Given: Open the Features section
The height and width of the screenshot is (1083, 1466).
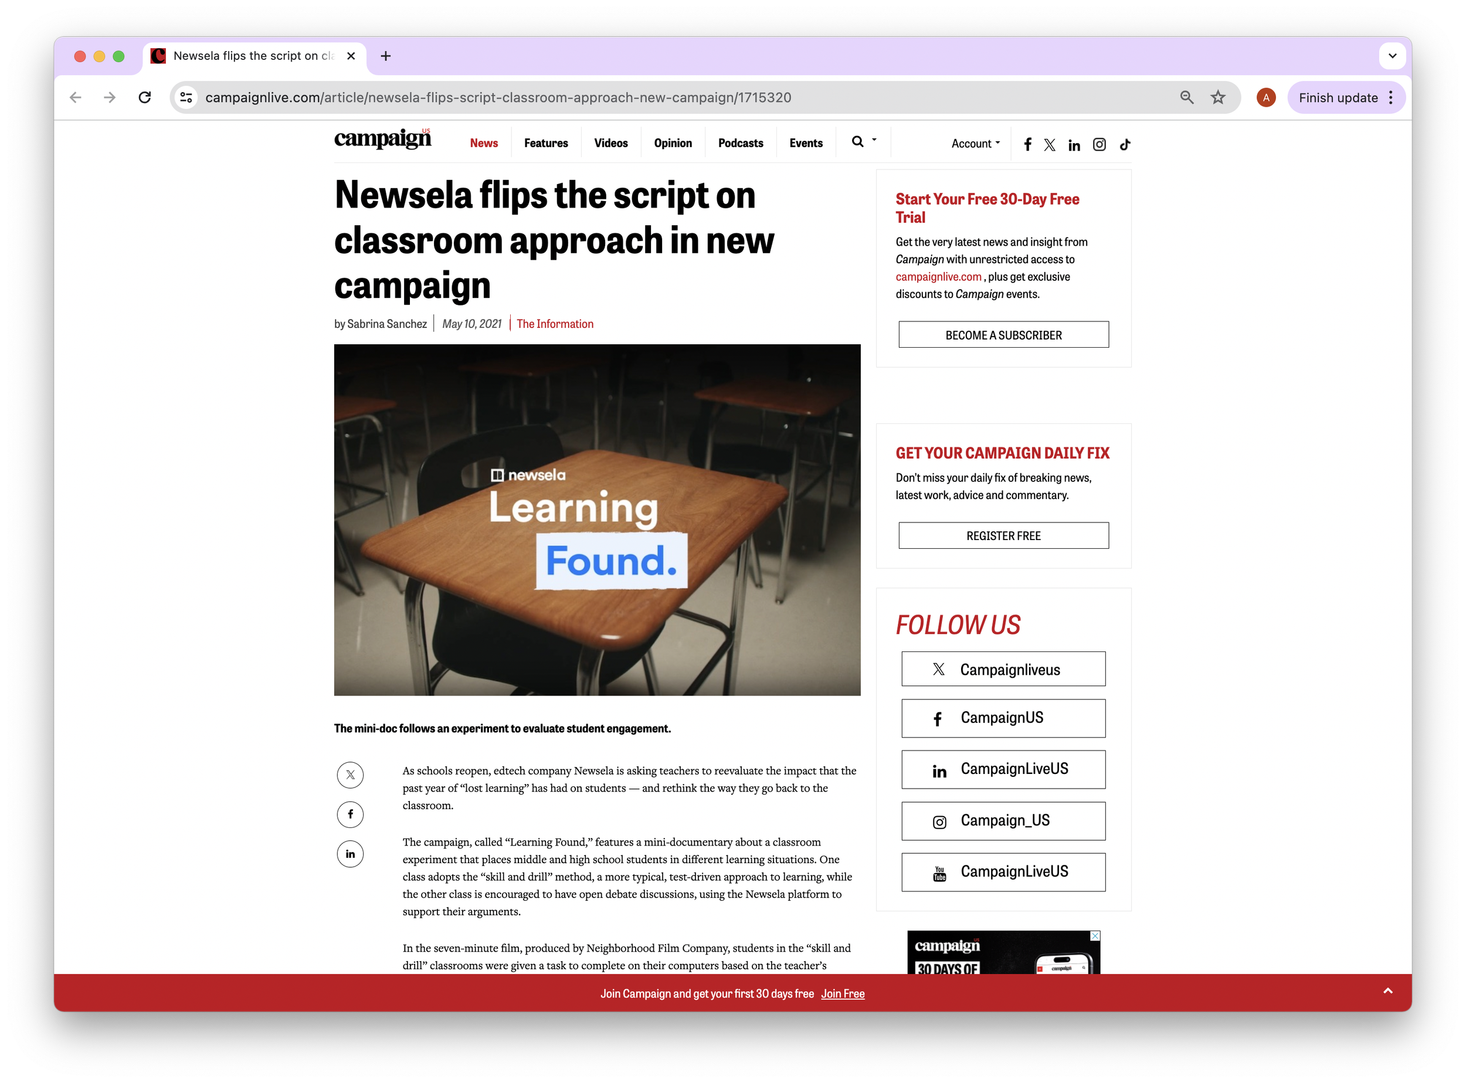Looking at the screenshot, I should [x=545, y=143].
